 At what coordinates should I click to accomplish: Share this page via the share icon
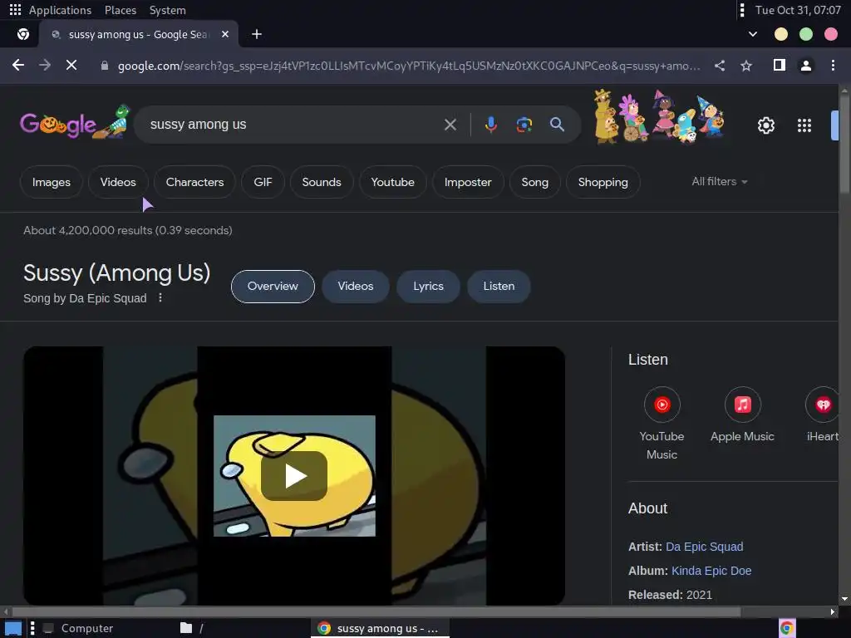[x=720, y=66]
